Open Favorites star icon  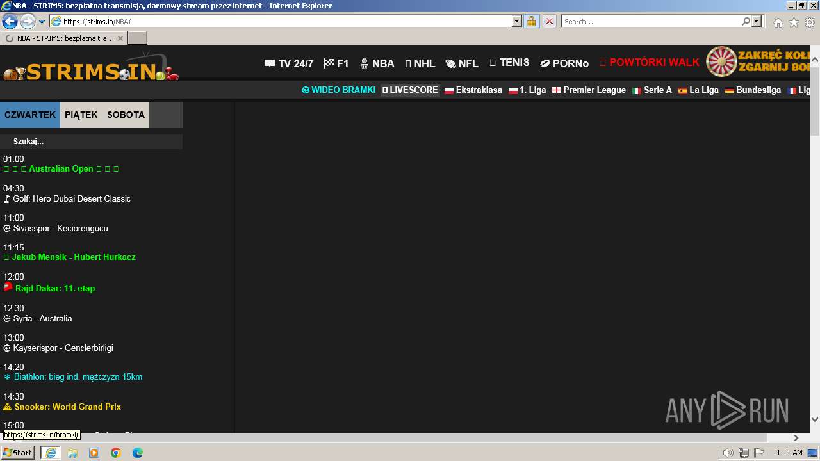pos(794,22)
